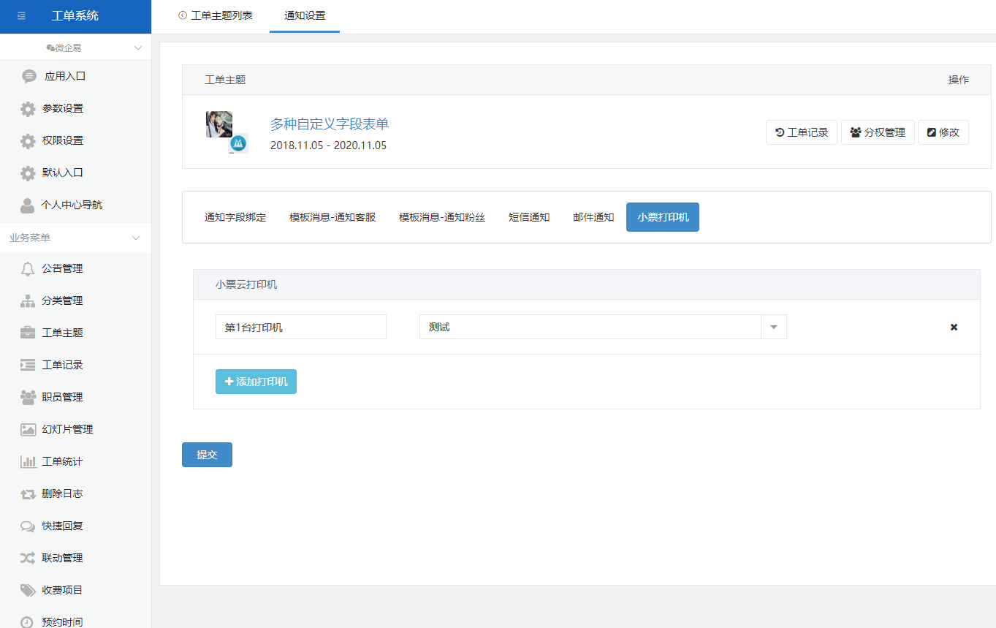
Task: Click the 工单主题 thumbnail image
Action: pyautogui.click(x=219, y=124)
